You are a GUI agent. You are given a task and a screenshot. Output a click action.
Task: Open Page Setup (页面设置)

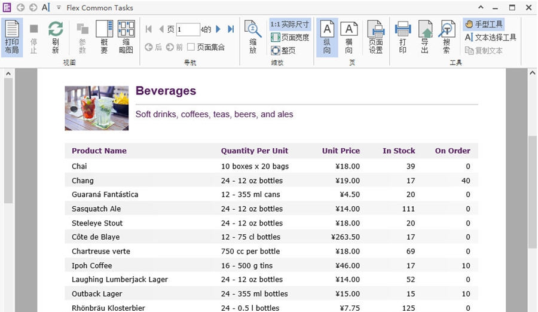(x=375, y=36)
